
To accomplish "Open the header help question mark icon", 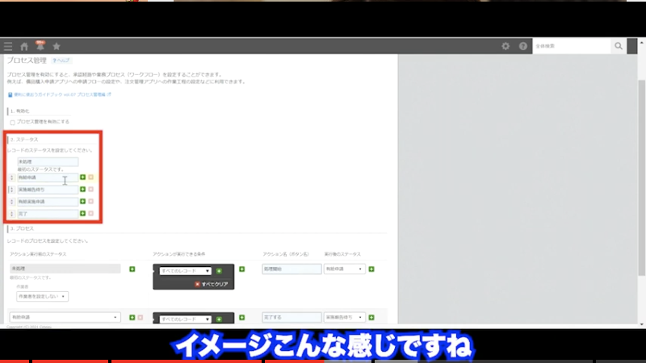I will coord(522,46).
